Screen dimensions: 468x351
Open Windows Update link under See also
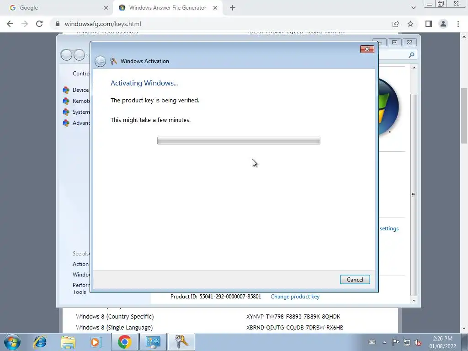81,274
